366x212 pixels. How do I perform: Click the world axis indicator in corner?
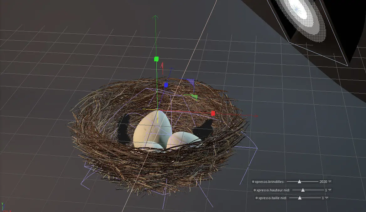click(x=5, y=207)
